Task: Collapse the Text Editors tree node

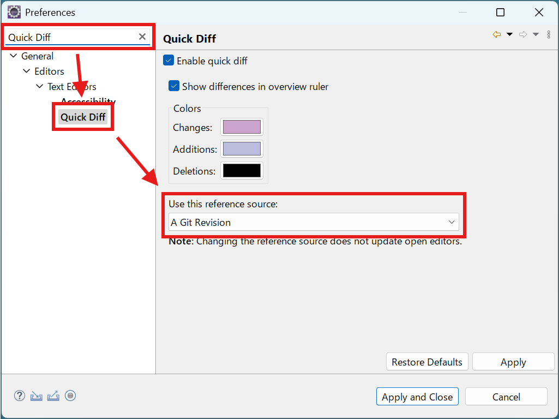Action: point(39,86)
